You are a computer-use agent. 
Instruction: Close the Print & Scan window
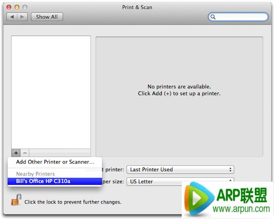(x=8, y=8)
